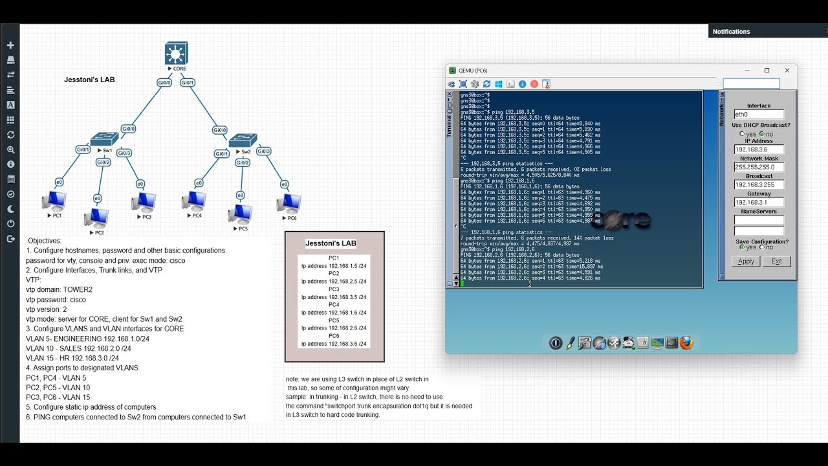Click the check-circle icon in the sidebar

[x=10, y=194]
